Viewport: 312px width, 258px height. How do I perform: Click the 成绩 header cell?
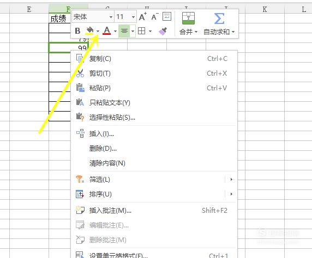tap(59, 19)
